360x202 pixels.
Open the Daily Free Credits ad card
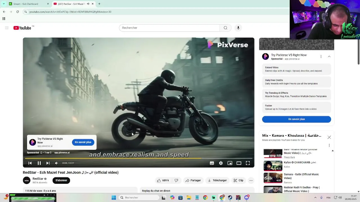coord(296,82)
